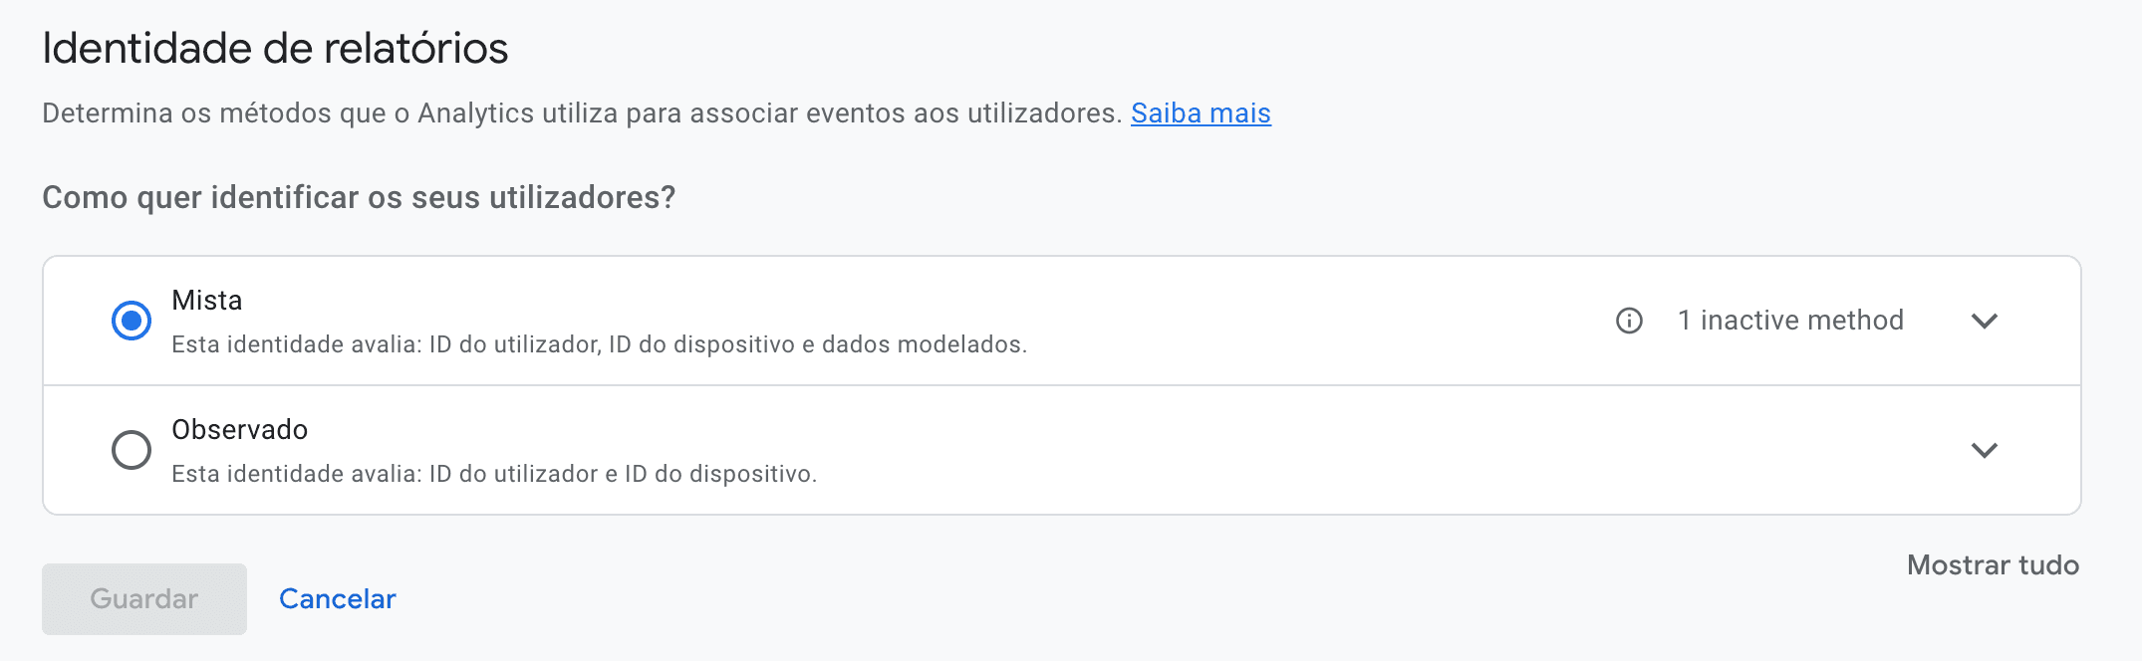Click the Observado label text
Screen dimensions: 2142x661
240,429
